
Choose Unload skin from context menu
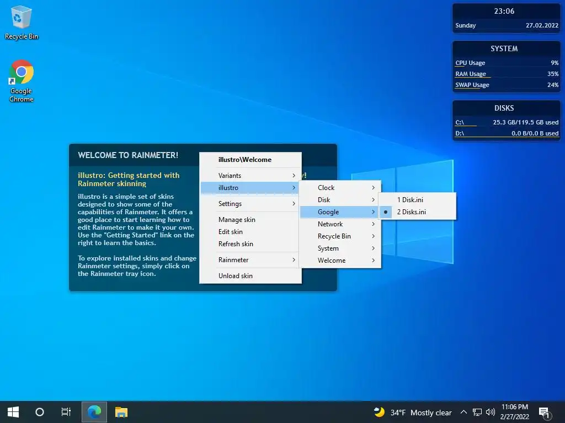click(x=250, y=276)
